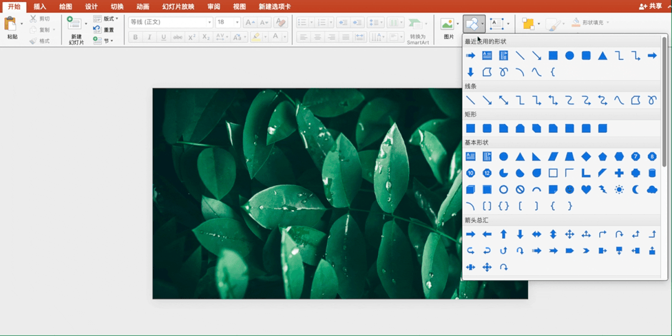Toggle underline formatting
The width and height of the screenshot is (672, 336).
click(164, 37)
